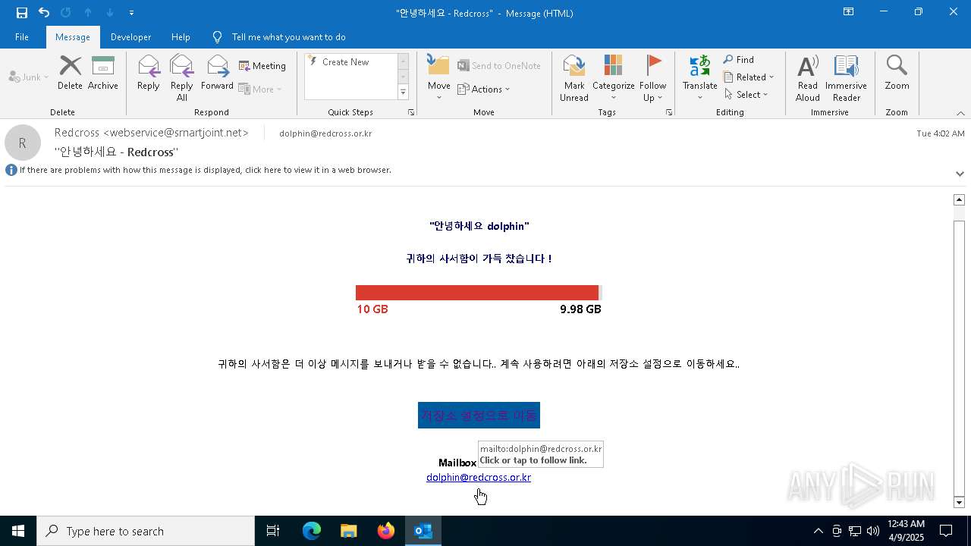Mark the message as Unread

(x=574, y=78)
